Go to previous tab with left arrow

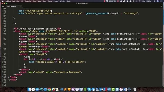pos(2,6)
